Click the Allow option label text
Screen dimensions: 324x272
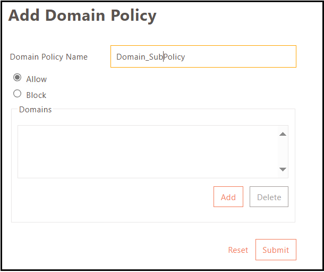click(37, 79)
